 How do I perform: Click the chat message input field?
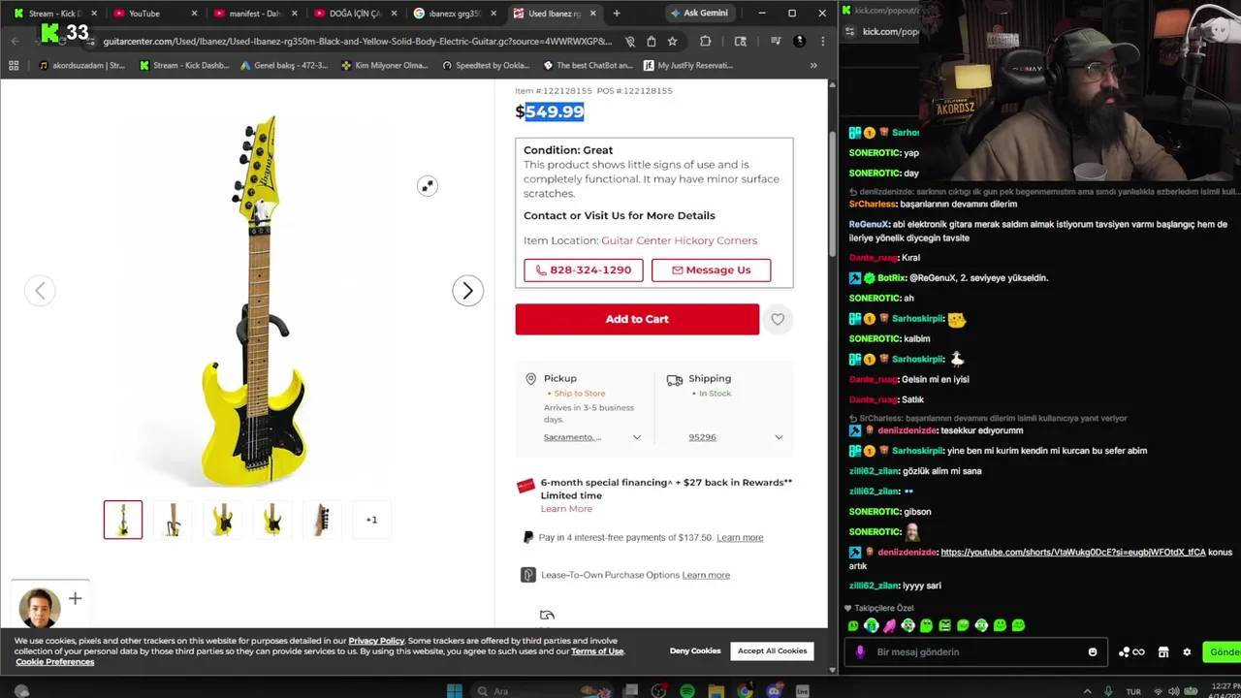pos(974,652)
